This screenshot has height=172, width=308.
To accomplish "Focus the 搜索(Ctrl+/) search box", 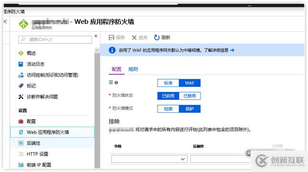I will 55,39.
